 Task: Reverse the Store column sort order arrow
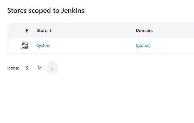(x=51, y=30)
